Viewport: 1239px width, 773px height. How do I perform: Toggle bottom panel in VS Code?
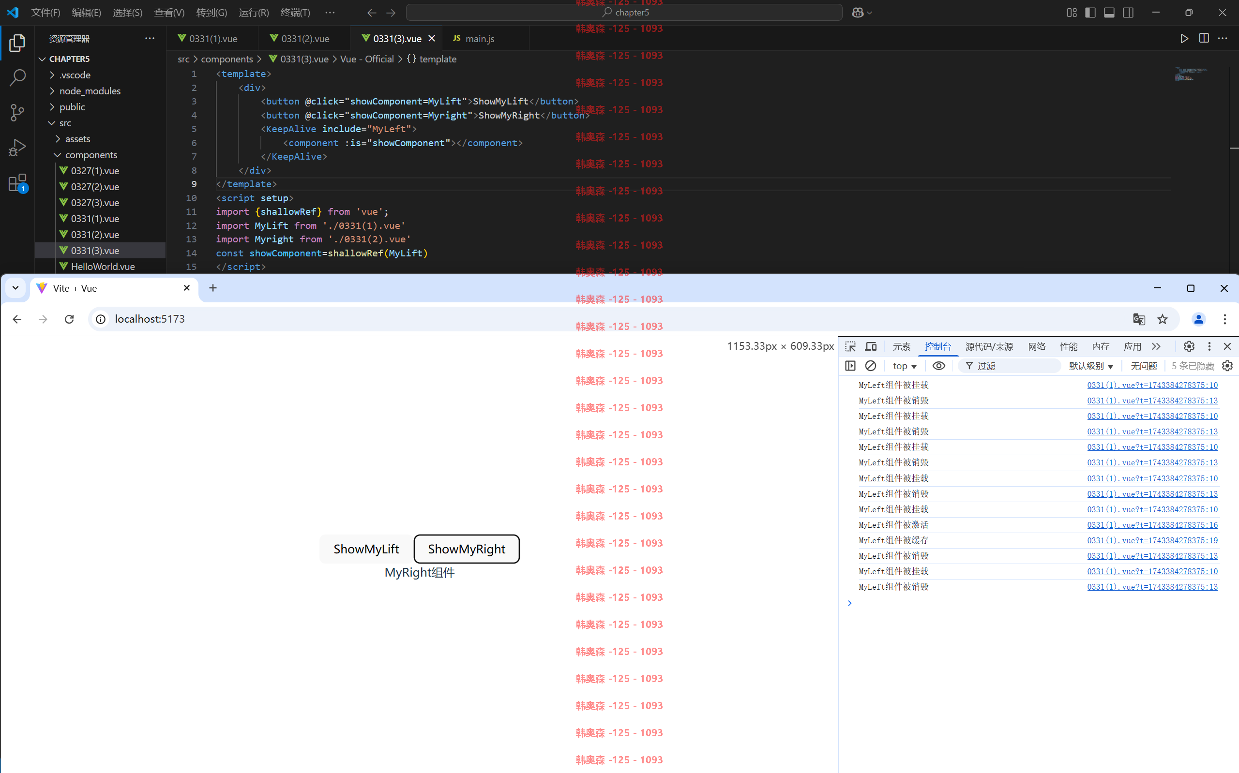[x=1109, y=12]
